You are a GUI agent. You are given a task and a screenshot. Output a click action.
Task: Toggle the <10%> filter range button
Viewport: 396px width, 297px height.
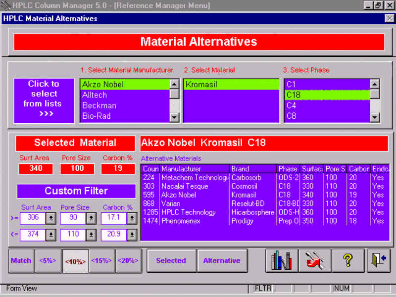click(x=76, y=261)
